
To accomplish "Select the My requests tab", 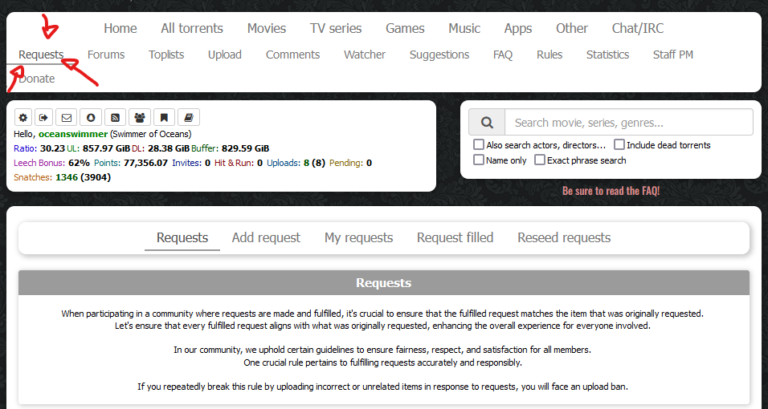I will pos(358,237).
